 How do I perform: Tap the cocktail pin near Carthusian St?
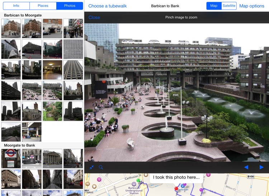99,180
